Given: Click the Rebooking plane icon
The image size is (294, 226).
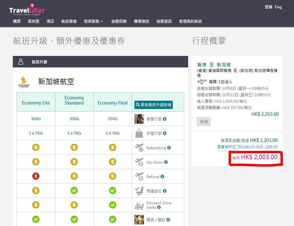Looking at the screenshot, I should click(139, 148).
